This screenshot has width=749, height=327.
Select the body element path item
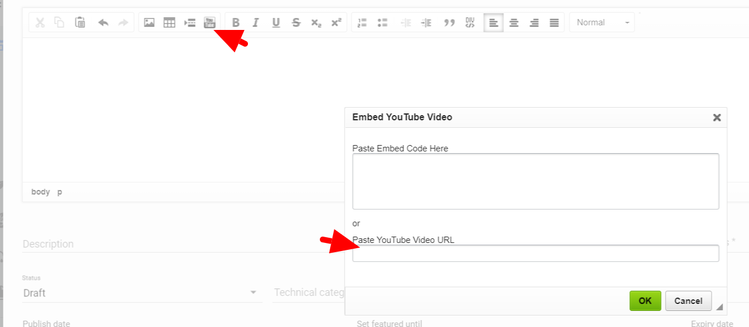[x=40, y=192]
